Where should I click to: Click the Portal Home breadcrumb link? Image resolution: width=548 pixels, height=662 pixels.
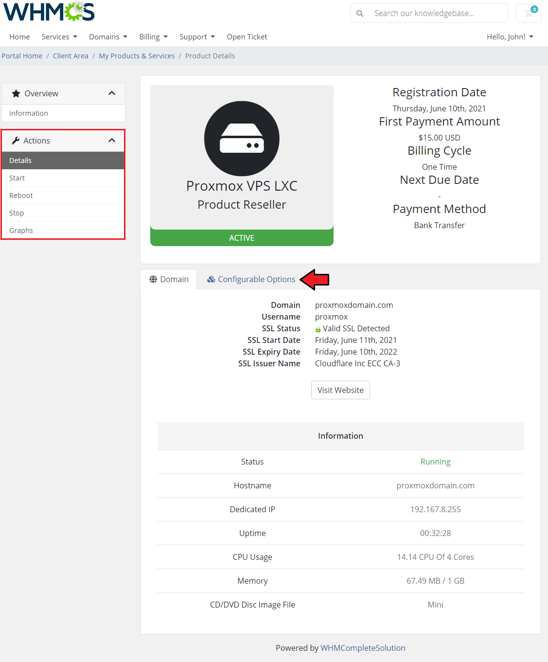[22, 56]
